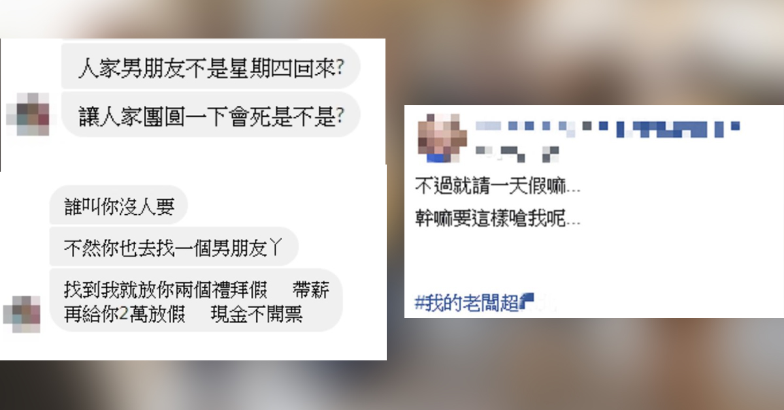784x410 pixels.
Task: Click the blurred post timestamp under the name
Action: 500,154
